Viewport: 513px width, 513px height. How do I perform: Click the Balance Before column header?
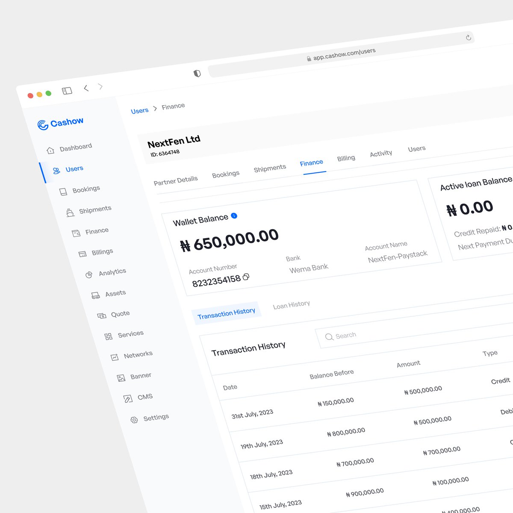point(332,374)
